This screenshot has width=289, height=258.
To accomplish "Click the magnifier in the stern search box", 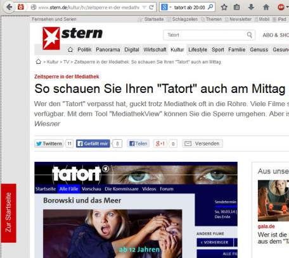I will click(x=250, y=35).
